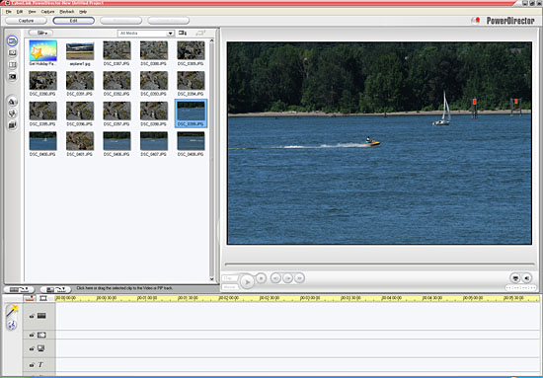Click the library view options icon beside All Media

[x=183, y=34]
